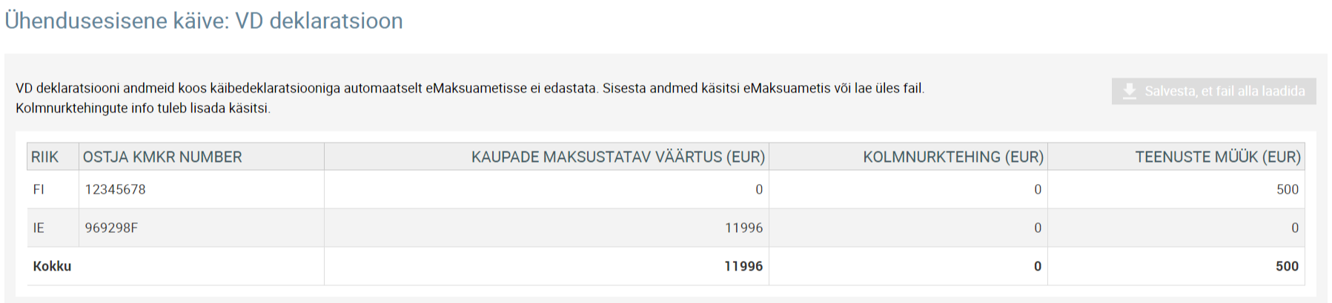Select the 11996 goods value in the IE row
The height and width of the screenshot is (303, 1332).
tap(743, 228)
